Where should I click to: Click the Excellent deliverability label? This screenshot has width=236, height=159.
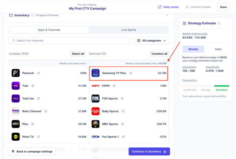[x=222, y=90]
